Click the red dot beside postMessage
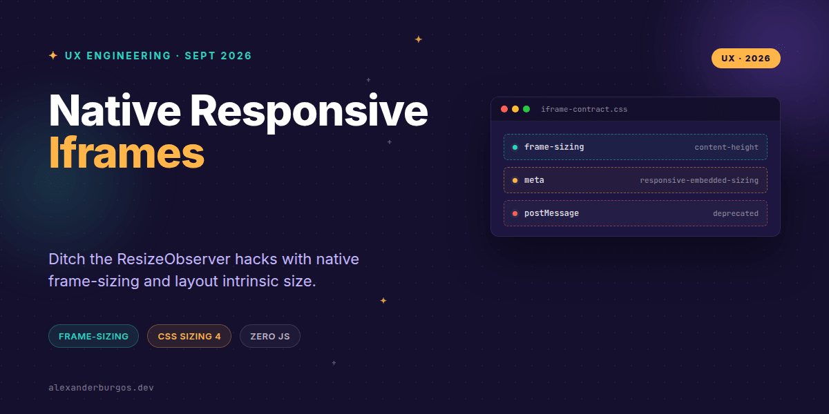 (515, 213)
